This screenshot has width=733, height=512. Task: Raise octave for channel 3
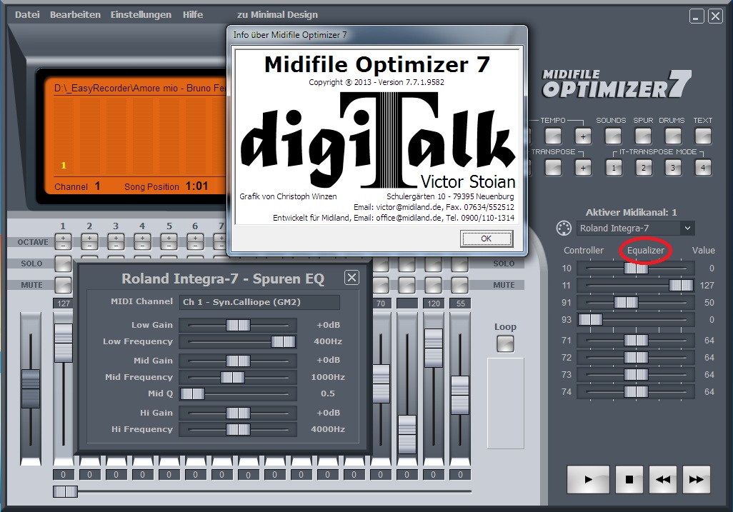click(x=116, y=239)
